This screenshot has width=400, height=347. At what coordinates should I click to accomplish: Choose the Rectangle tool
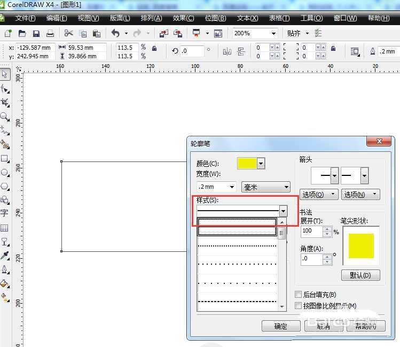click(x=5, y=158)
